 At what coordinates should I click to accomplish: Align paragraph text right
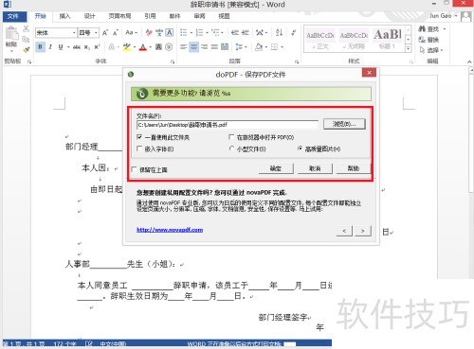click(x=205, y=47)
